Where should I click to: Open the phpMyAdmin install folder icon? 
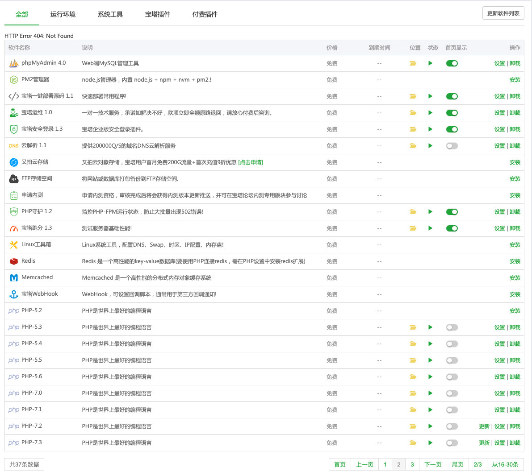413,63
